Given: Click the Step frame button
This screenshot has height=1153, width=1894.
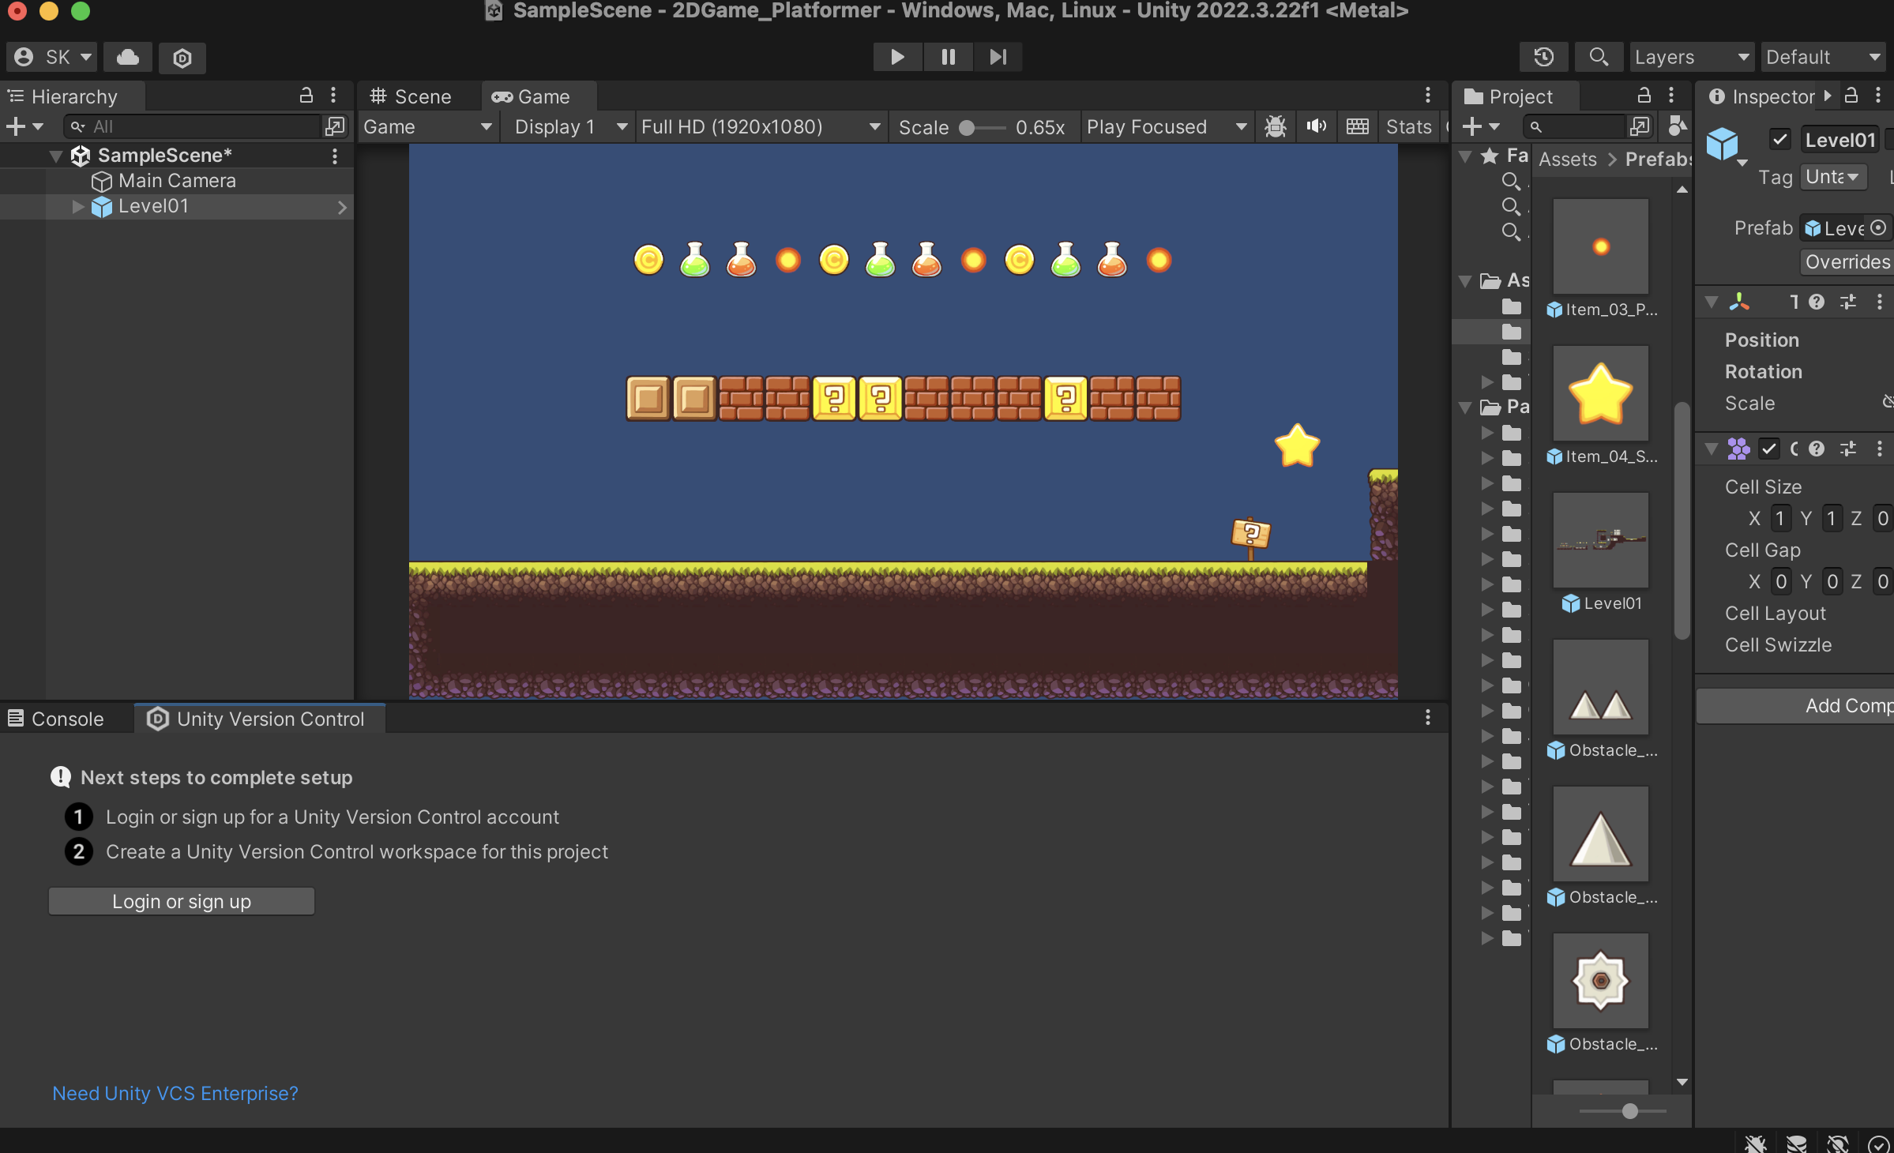Looking at the screenshot, I should 998,57.
